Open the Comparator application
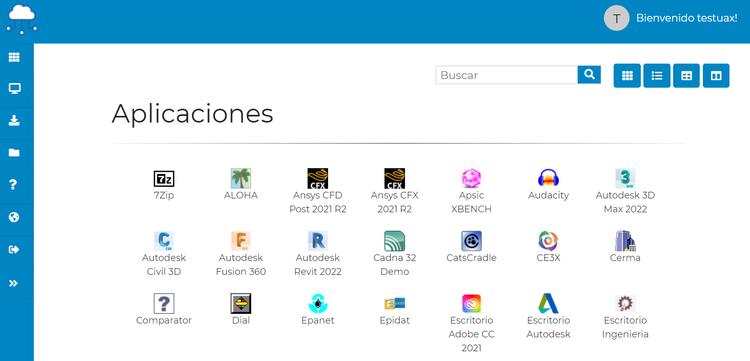Screen dimensions: 750x361 click(164, 310)
